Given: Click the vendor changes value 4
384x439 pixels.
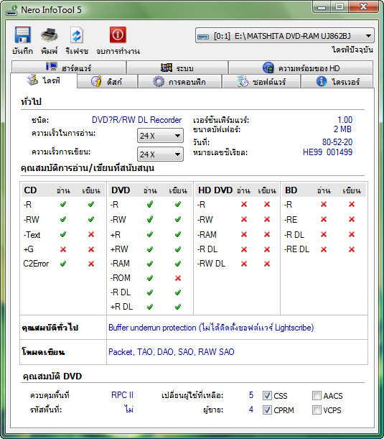Looking at the screenshot, I should tap(251, 410).
